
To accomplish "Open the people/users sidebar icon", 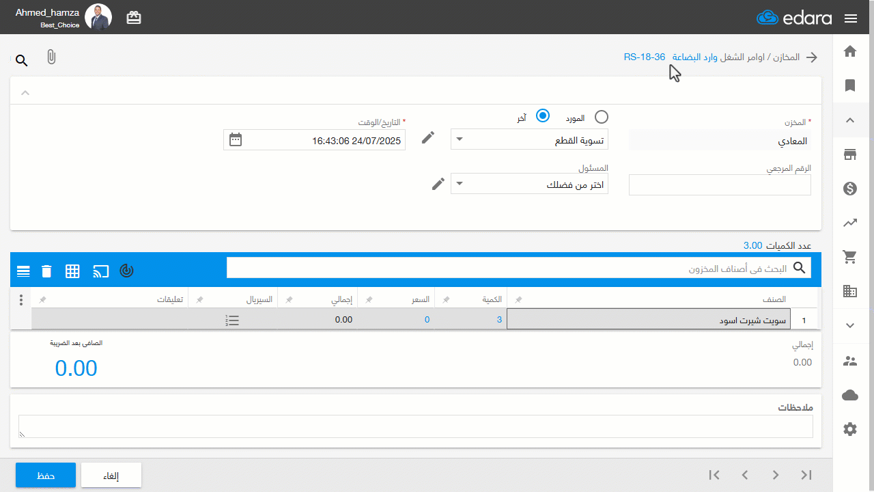I will (x=850, y=361).
